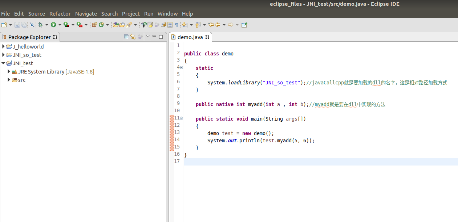Open the Run button dropdown arrow
The height and width of the screenshot is (222, 458).
(x=60, y=25)
